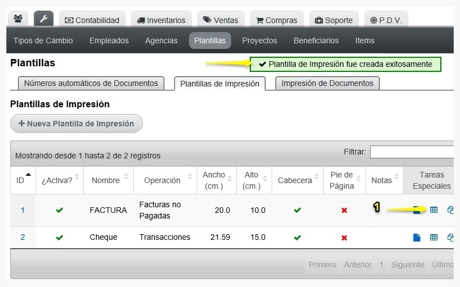Select the Plantillas menu item
The width and height of the screenshot is (460, 287).
pos(210,40)
